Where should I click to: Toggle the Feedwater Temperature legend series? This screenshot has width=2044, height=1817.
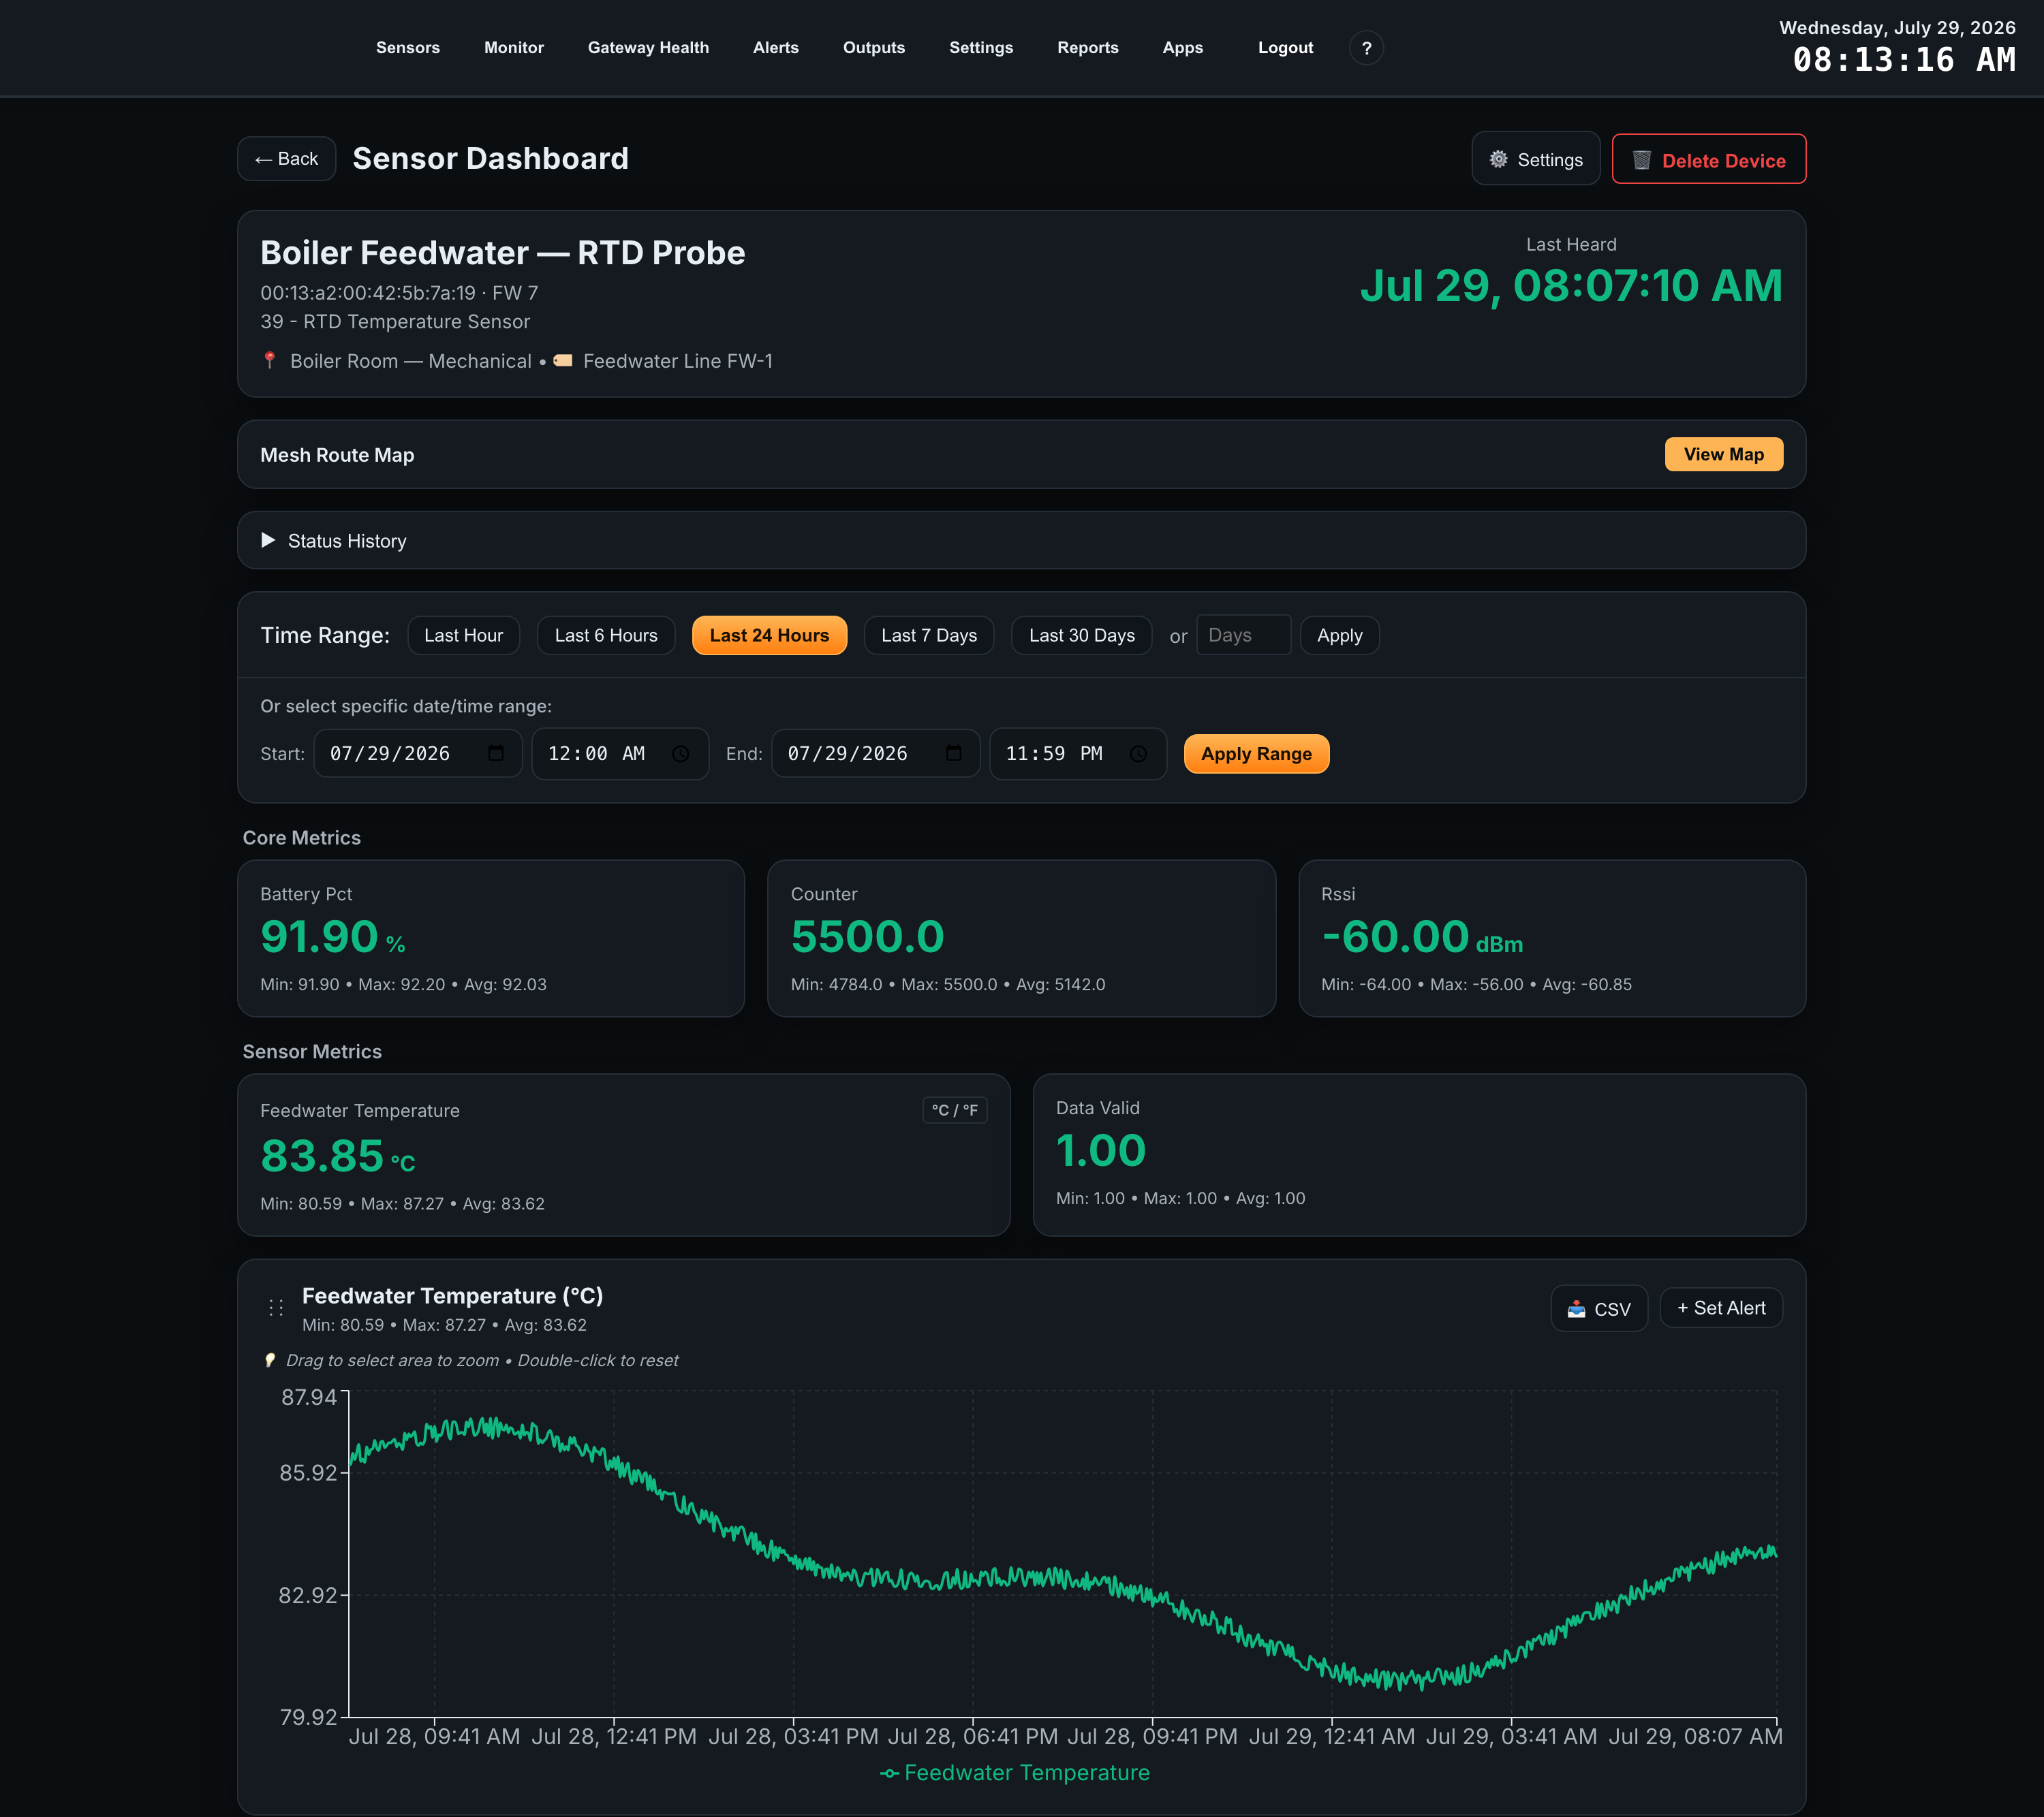pos(1015,1773)
